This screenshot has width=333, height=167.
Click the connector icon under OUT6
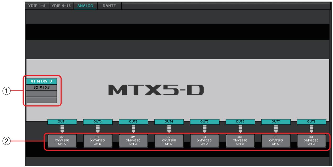[240, 129]
